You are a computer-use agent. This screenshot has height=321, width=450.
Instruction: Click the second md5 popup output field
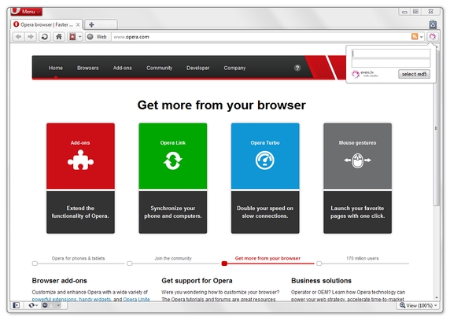coord(391,63)
